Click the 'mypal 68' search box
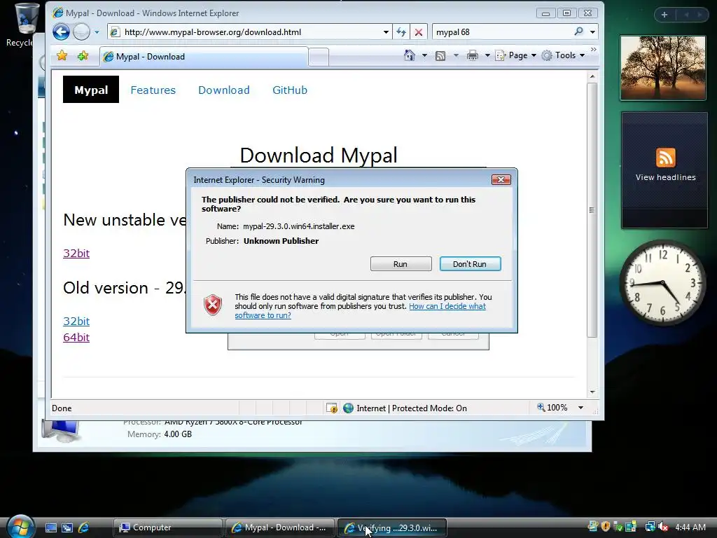The width and height of the screenshot is (717, 538). [x=502, y=32]
